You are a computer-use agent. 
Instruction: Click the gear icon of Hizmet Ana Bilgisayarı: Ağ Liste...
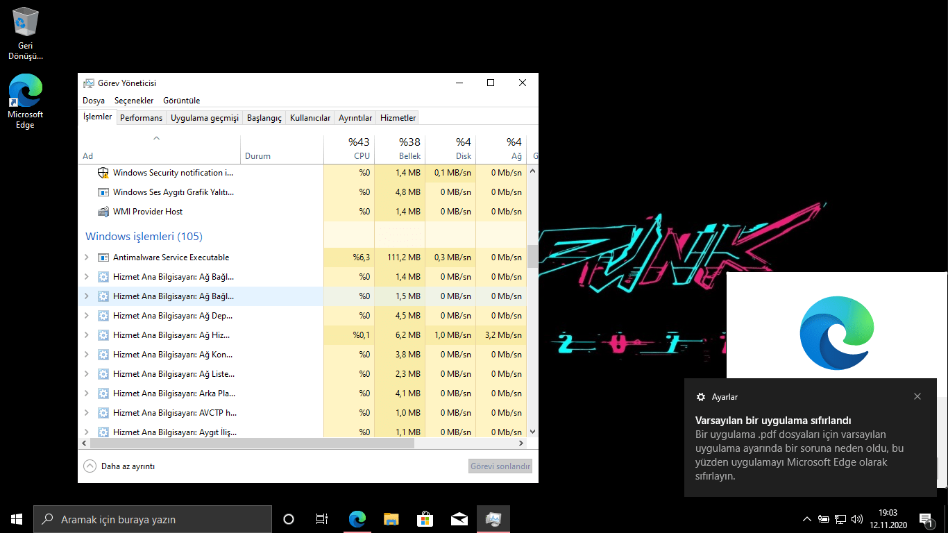point(103,374)
